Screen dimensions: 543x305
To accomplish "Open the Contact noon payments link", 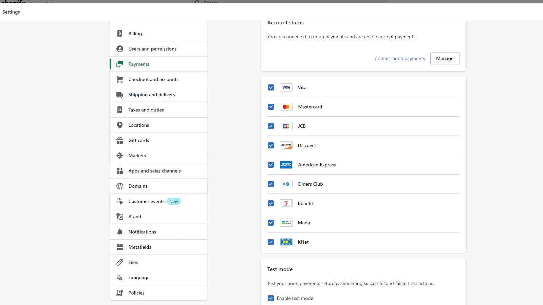I will pos(399,58).
